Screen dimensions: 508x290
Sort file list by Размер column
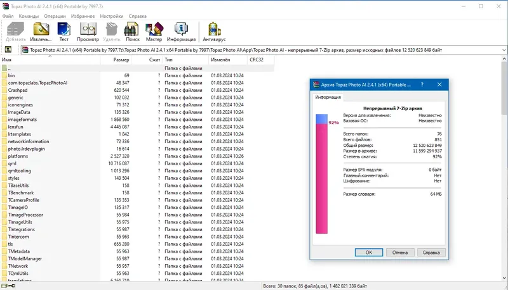pos(116,60)
